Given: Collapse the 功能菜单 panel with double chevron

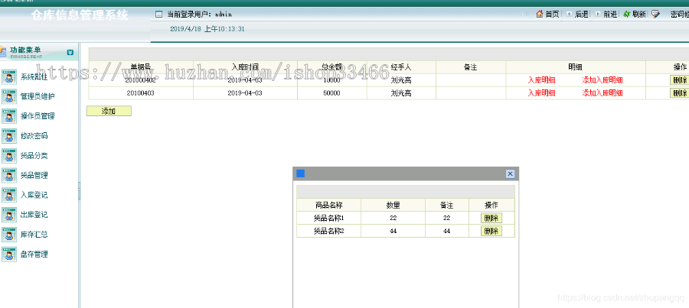Looking at the screenshot, I should tap(70, 52).
